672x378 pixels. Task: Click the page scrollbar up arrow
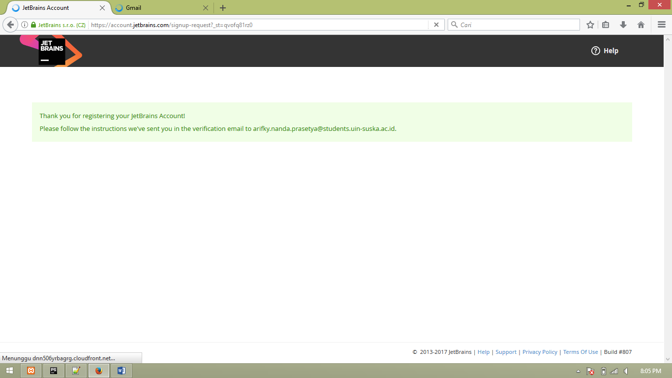pos(668,39)
